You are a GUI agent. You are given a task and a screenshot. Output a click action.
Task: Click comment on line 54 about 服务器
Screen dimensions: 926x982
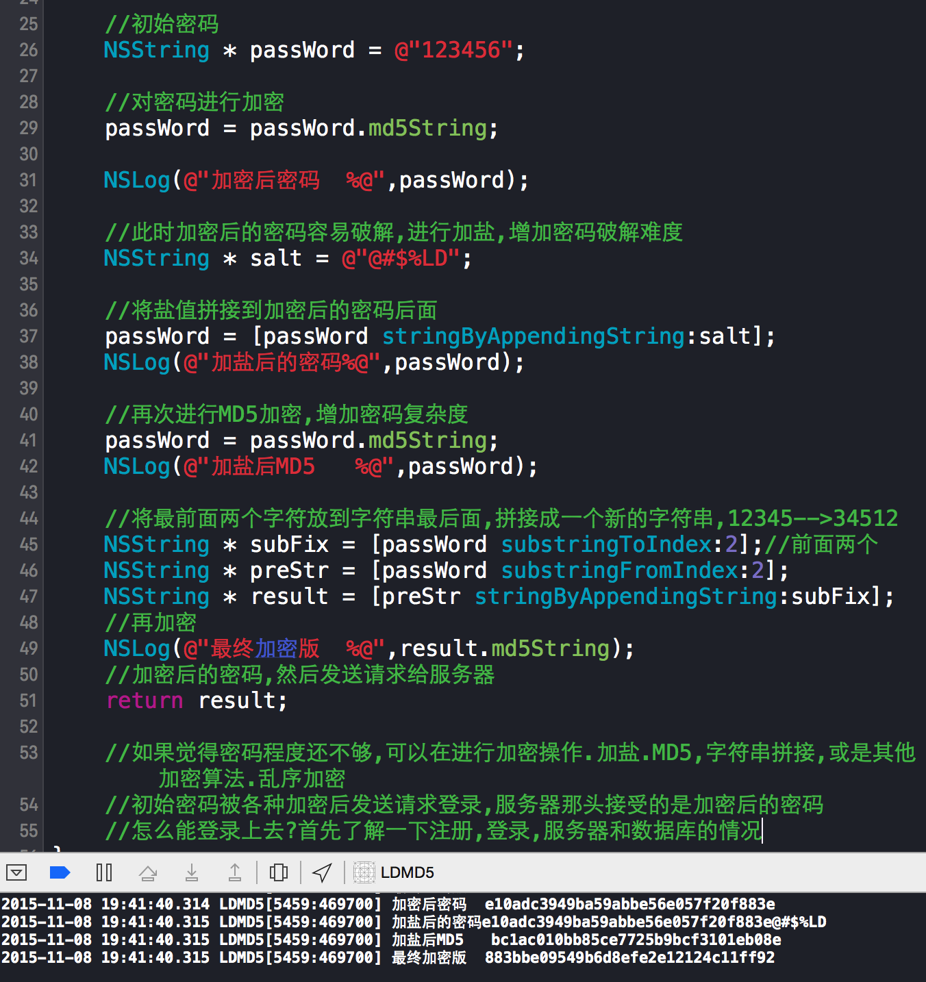(464, 805)
